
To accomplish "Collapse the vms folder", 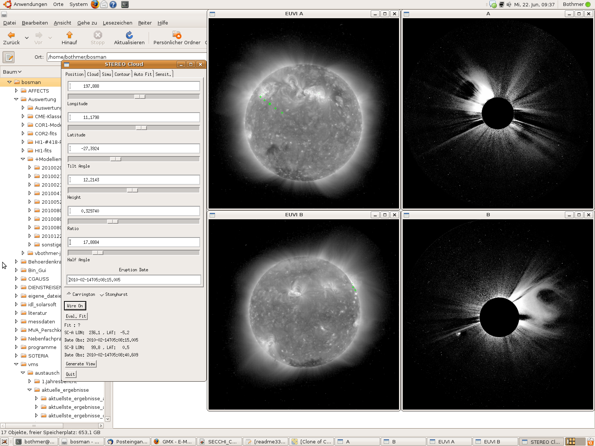I will tap(16, 364).
